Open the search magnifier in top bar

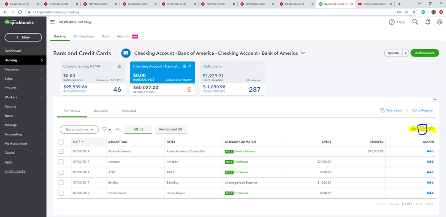[415, 22]
